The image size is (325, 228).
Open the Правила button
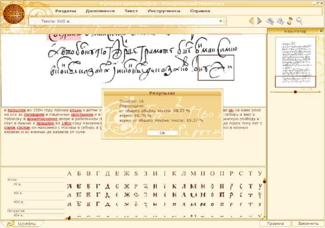(275, 223)
